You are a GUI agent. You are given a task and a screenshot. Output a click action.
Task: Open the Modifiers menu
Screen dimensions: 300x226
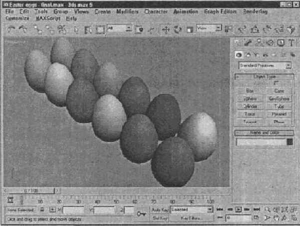click(127, 11)
